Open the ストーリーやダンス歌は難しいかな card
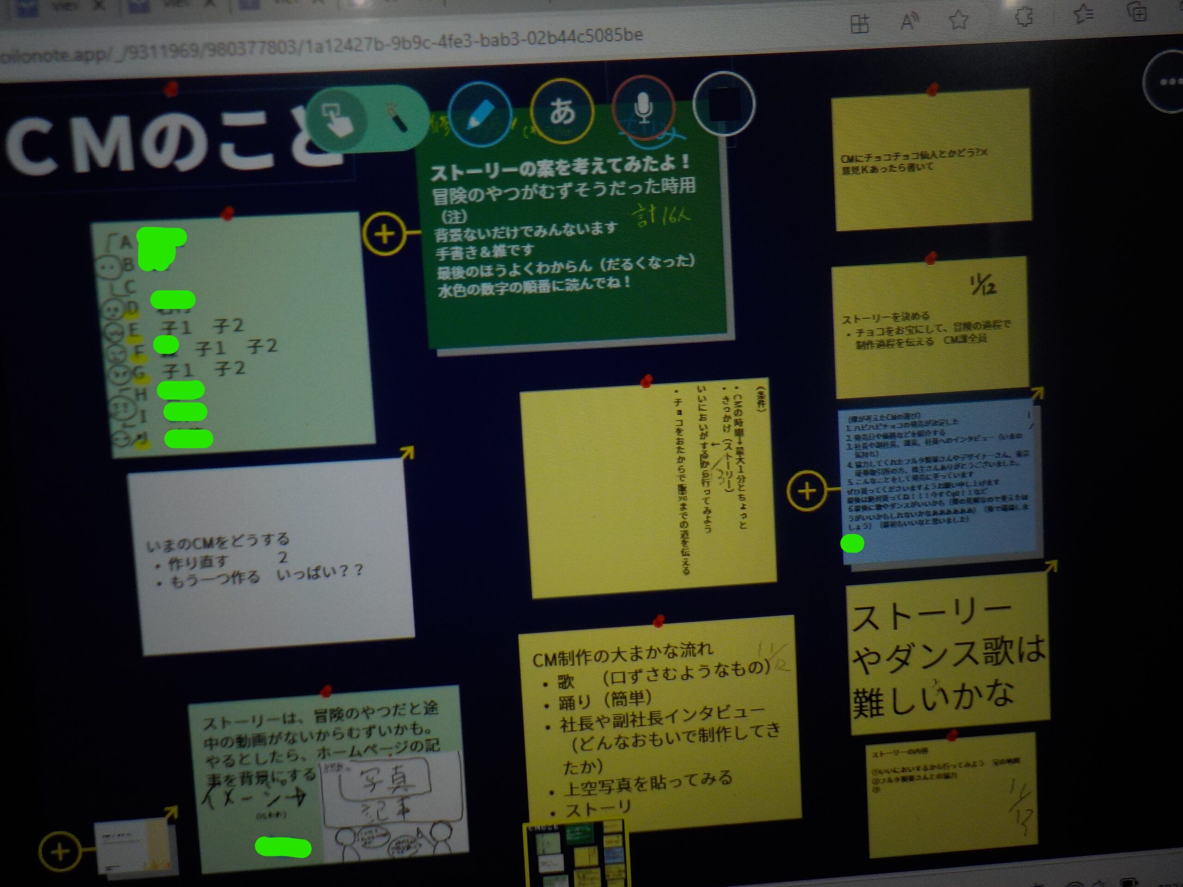The width and height of the screenshot is (1183, 887). click(x=948, y=655)
